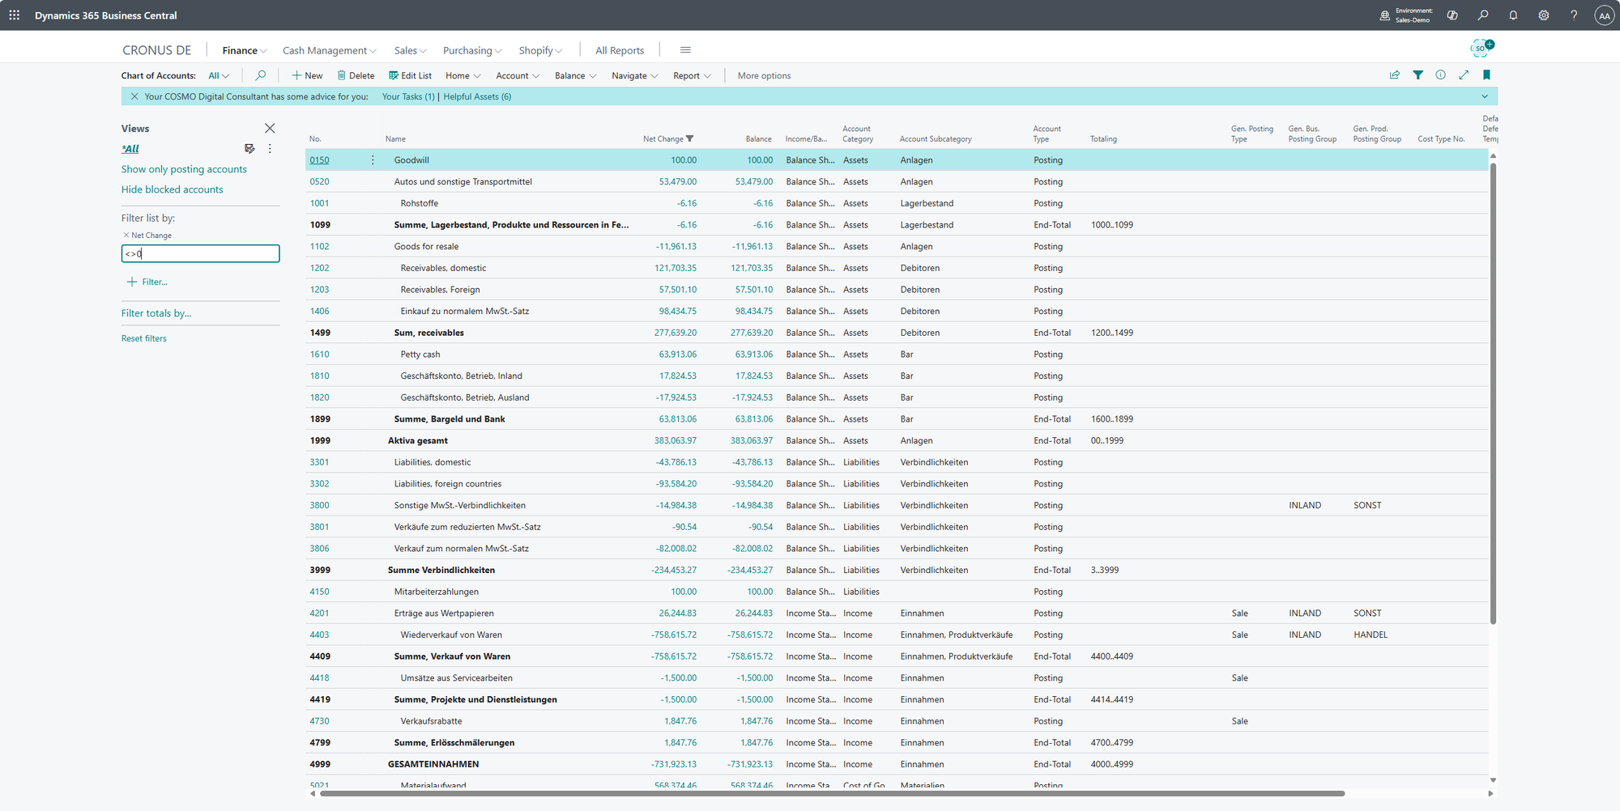
Task: Remove the Net Change filter field
Action: coord(126,236)
